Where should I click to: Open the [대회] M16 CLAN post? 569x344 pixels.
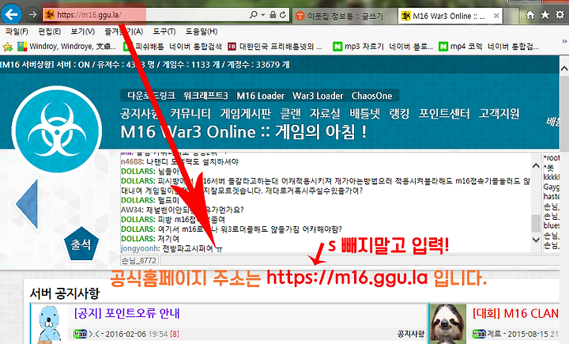point(515,313)
